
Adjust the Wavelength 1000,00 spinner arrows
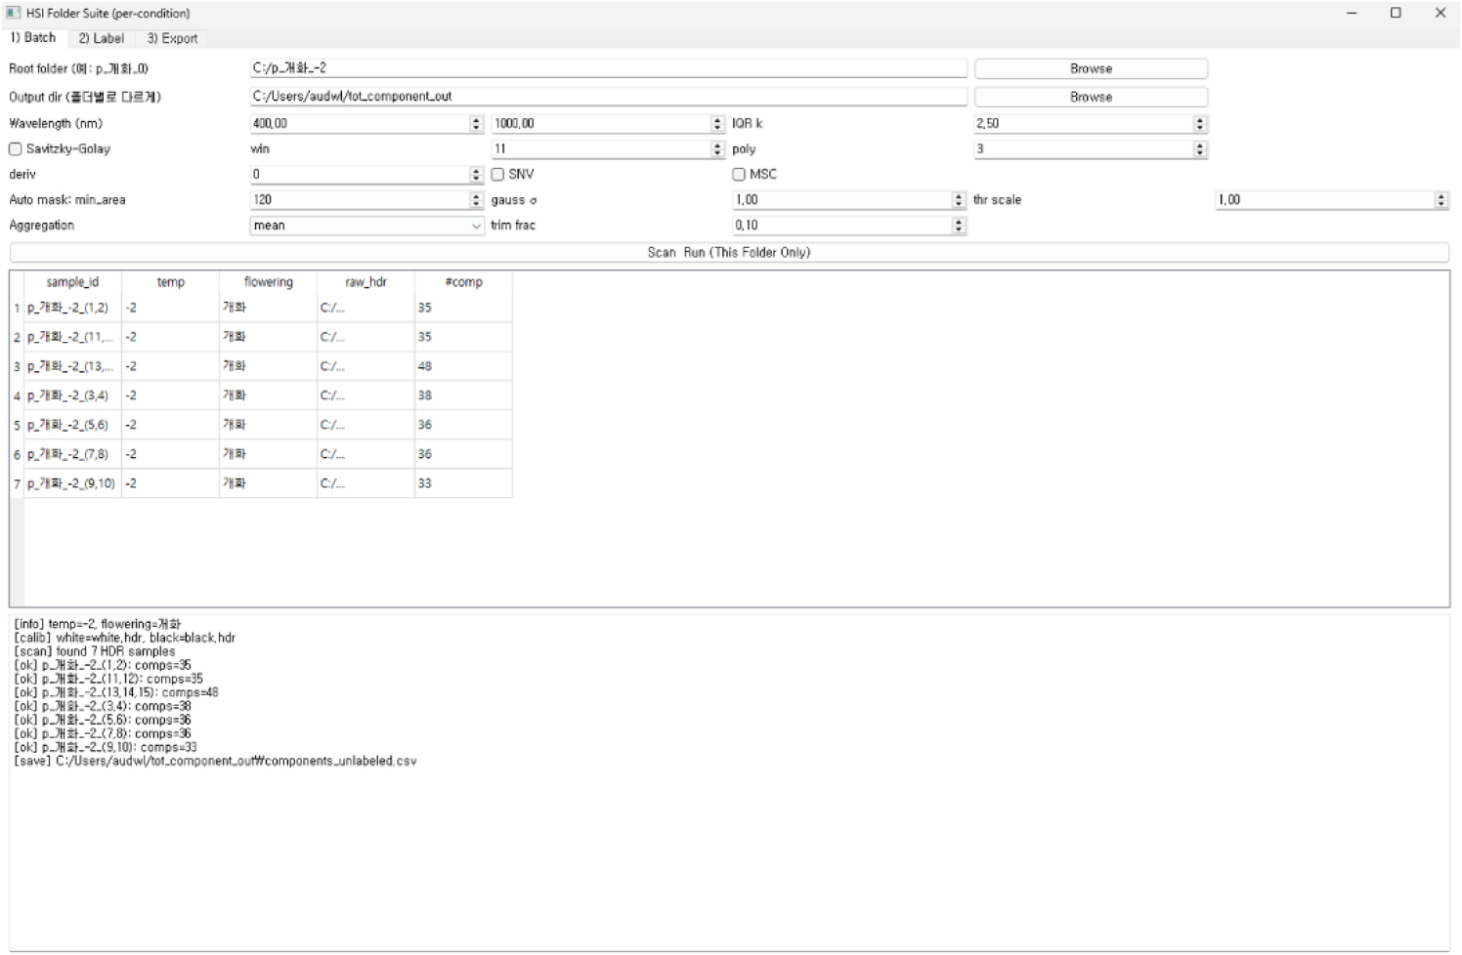(x=718, y=124)
